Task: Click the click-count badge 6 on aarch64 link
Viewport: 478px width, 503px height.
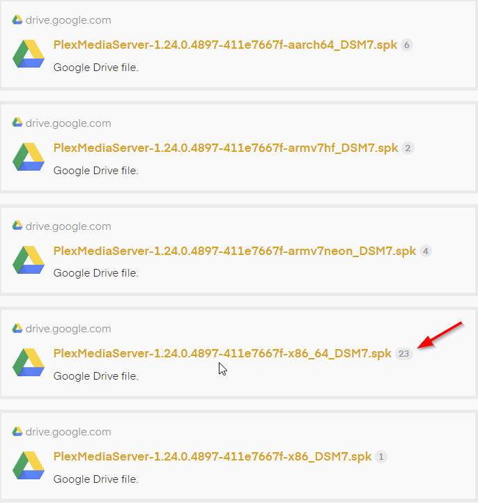Action: point(407,45)
